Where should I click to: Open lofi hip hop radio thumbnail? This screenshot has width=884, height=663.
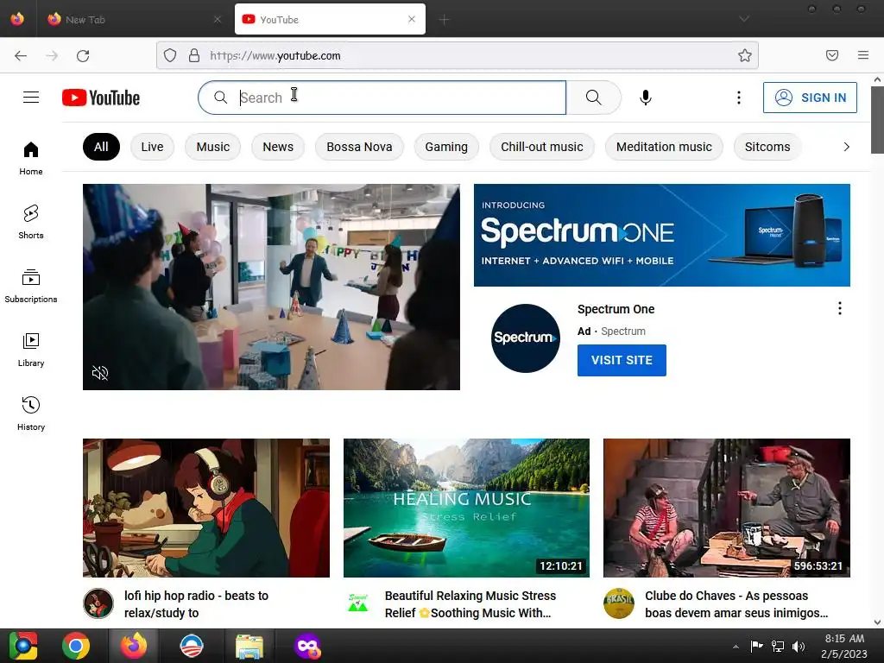206,508
